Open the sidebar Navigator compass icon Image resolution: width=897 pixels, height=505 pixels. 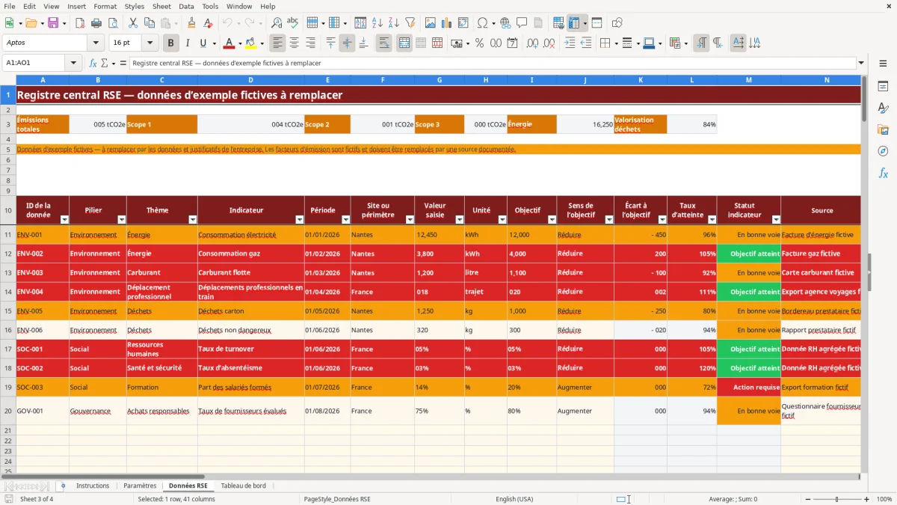(x=883, y=151)
